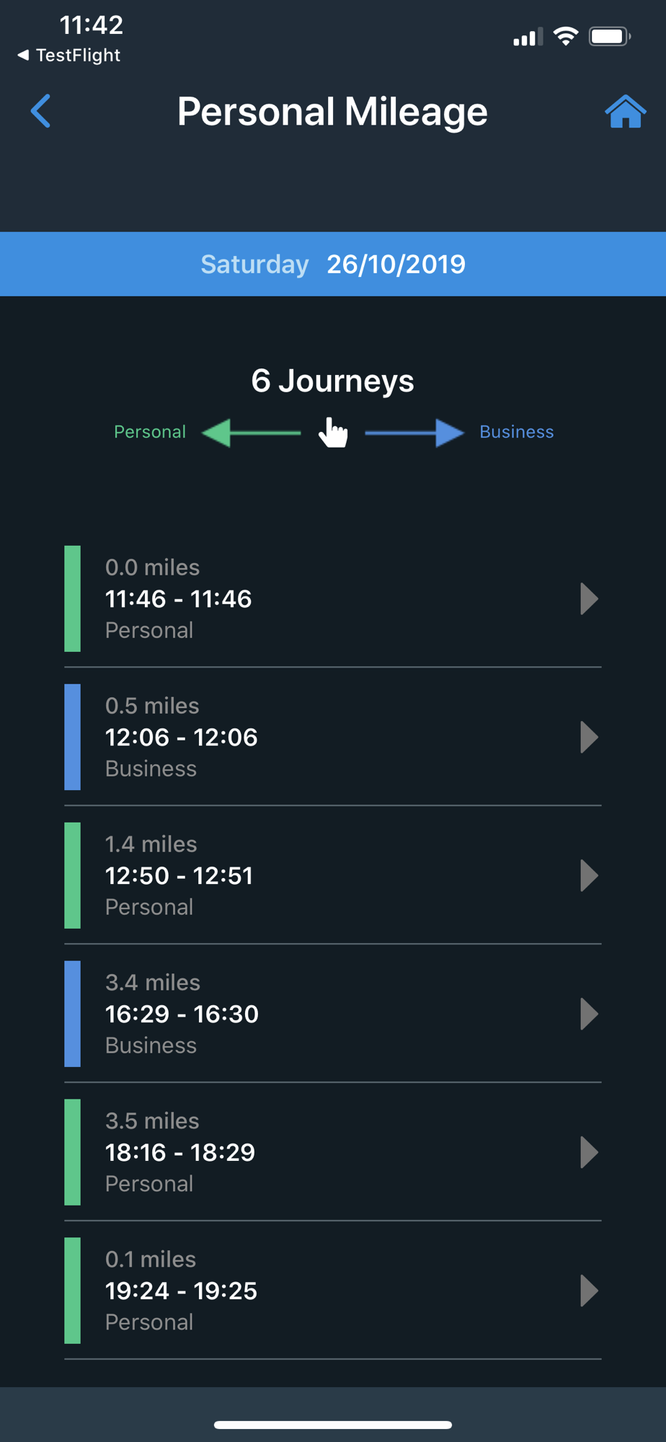Viewport: 666px width, 1442px height.
Task: Tap the Wi-Fi status icon
Action: 566,36
